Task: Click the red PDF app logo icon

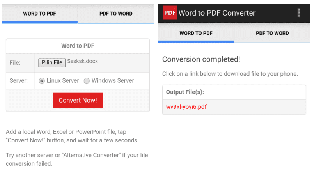Action: tap(170, 12)
